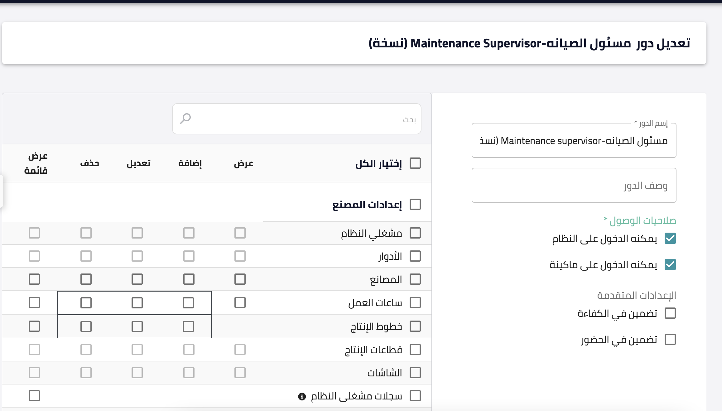
Task: Check عرض قائمة for سجلات مشغلي النظام
Action: 34,396
